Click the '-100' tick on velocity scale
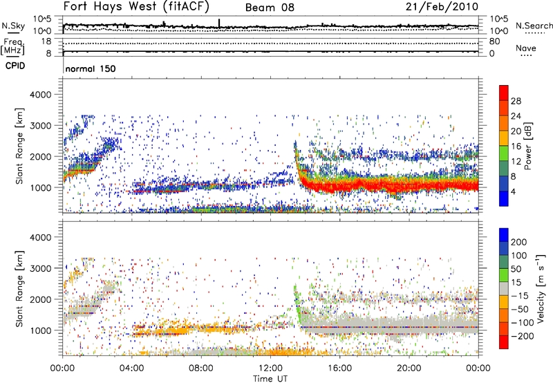 523,322
